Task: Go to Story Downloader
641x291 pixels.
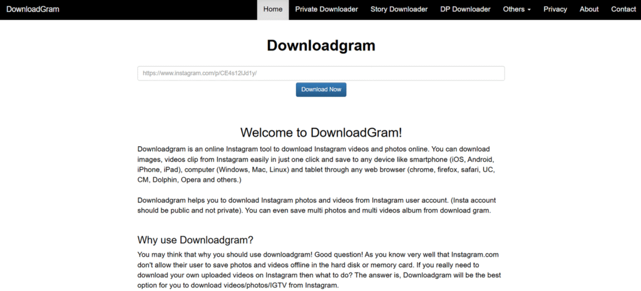Action: pos(399,9)
